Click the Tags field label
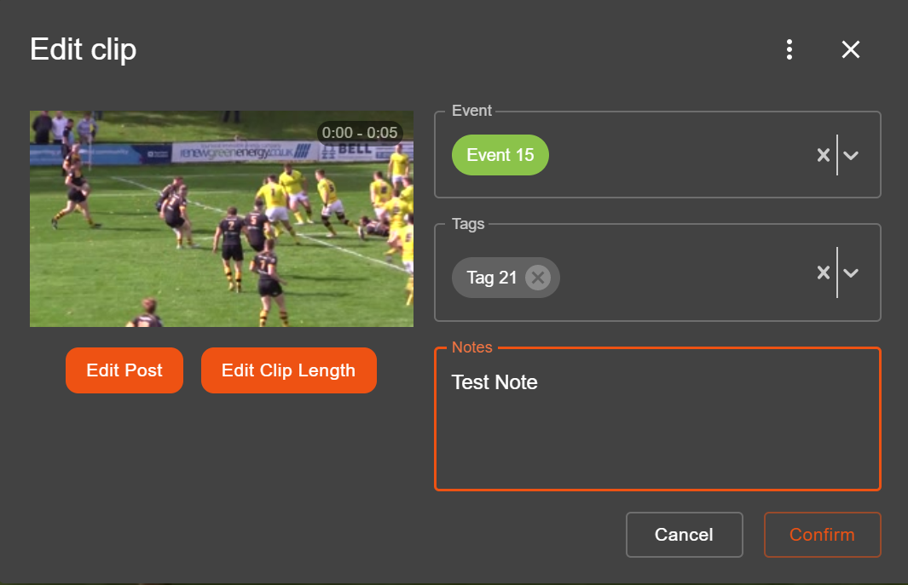 pyautogui.click(x=467, y=224)
